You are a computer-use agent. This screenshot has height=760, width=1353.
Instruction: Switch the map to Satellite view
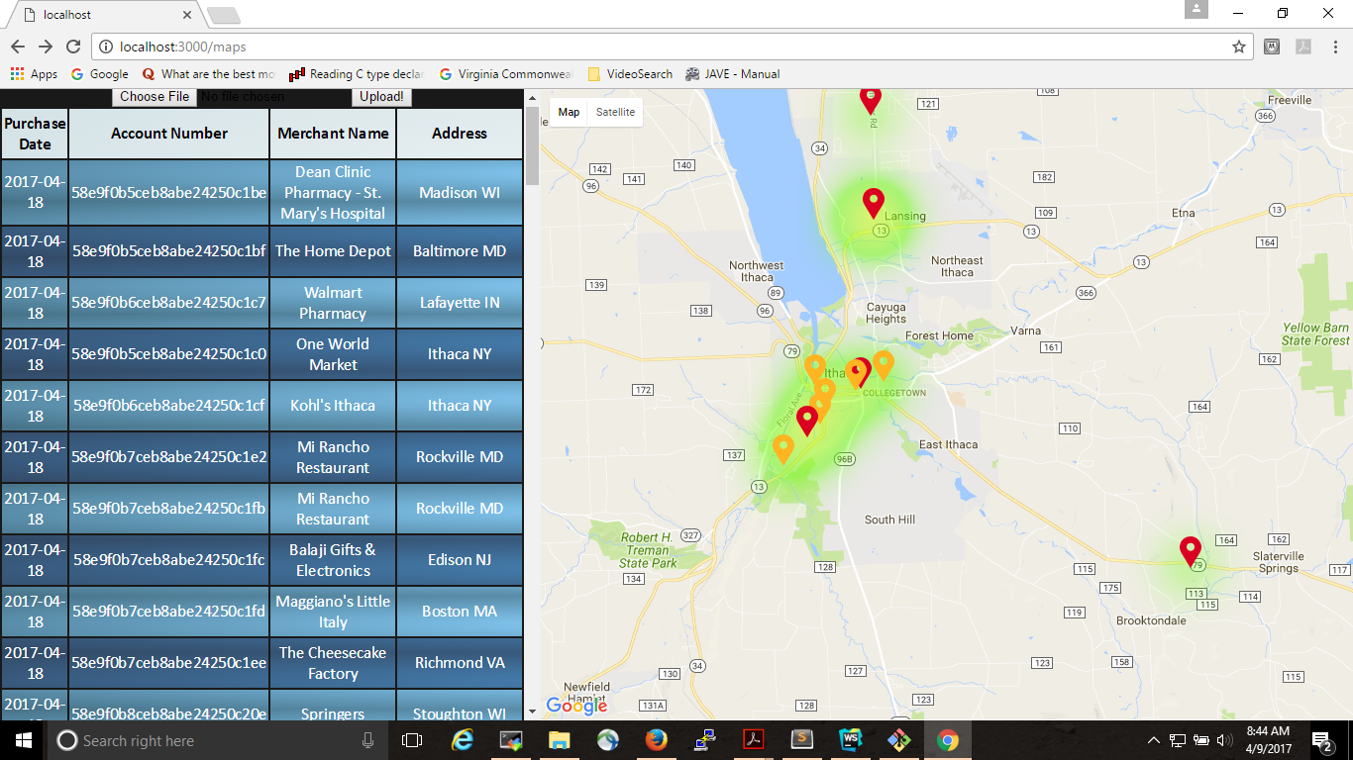[615, 112]
